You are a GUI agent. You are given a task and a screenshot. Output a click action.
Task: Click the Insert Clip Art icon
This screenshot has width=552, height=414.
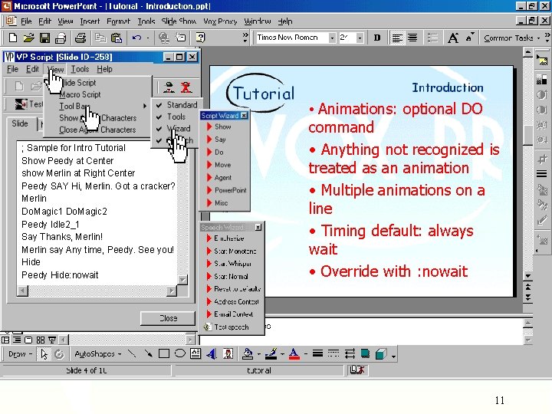click(228, 353)
